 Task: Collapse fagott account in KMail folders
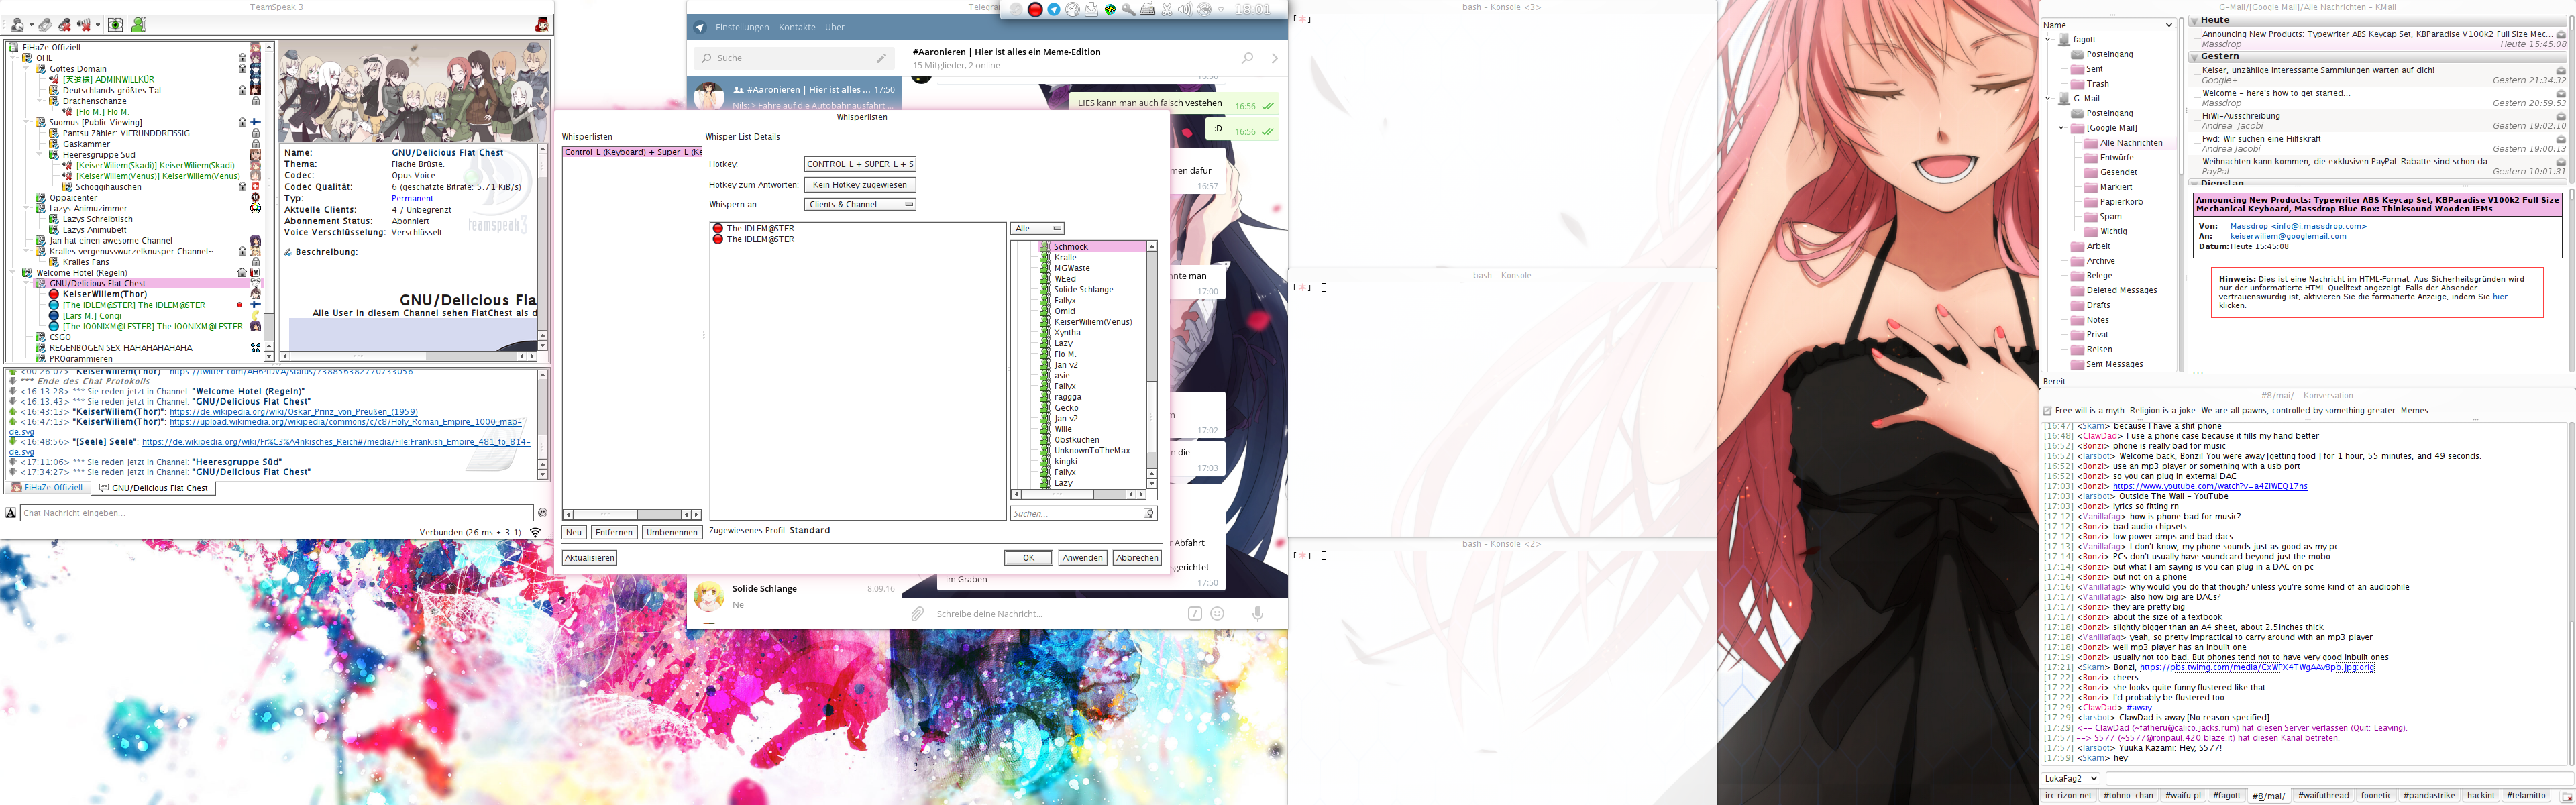pyautogui.click(x=2048, y=40)
